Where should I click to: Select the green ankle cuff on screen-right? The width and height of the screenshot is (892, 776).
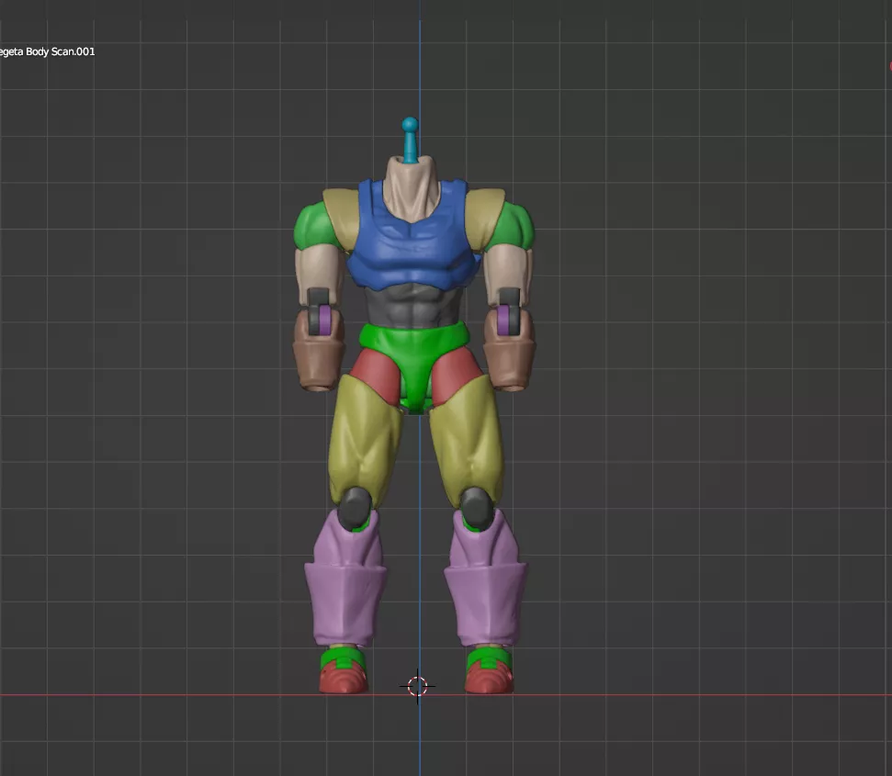[490, 658]
